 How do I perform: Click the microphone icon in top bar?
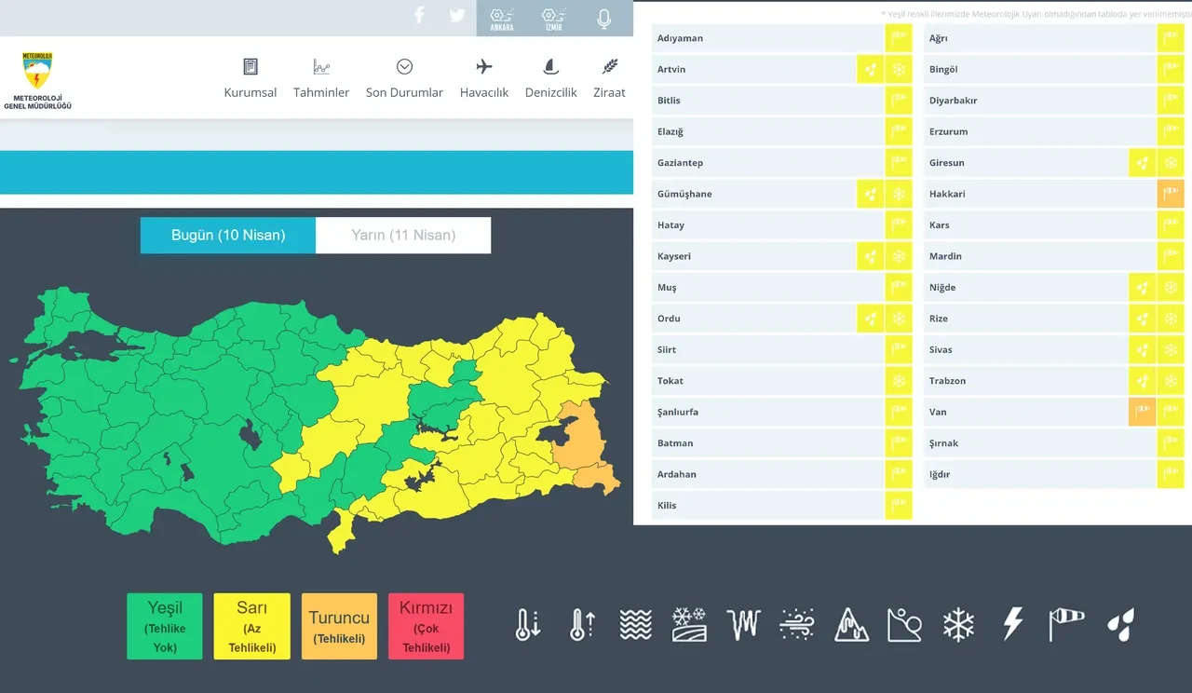(x=604, y=19)
